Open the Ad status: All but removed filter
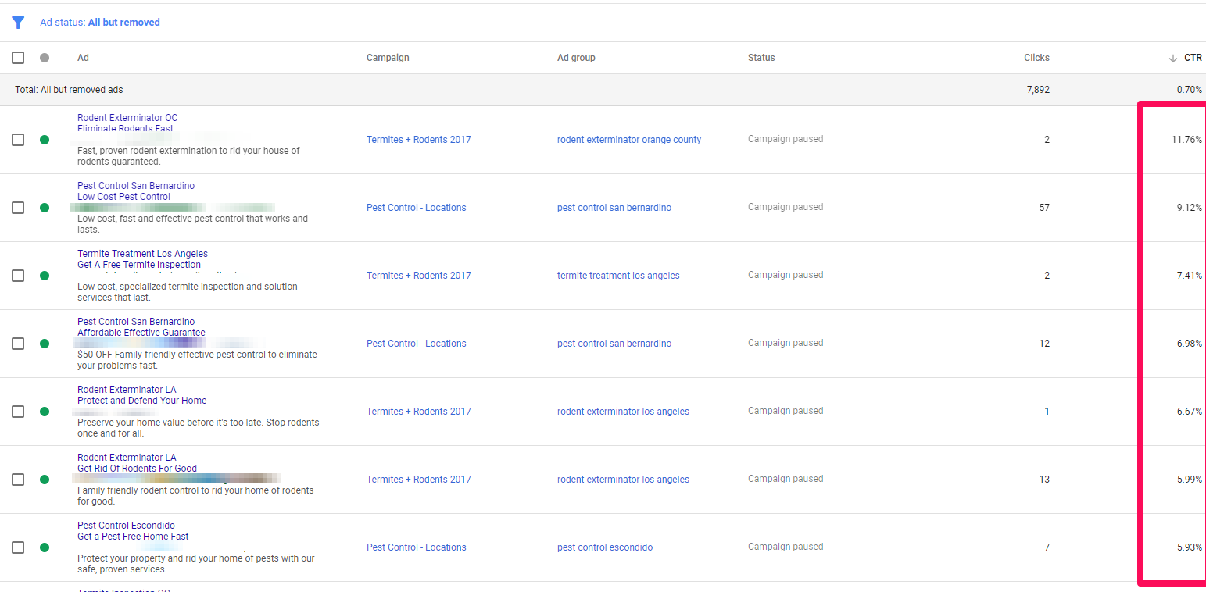The image size is (1206, 592). pos(100,23)
